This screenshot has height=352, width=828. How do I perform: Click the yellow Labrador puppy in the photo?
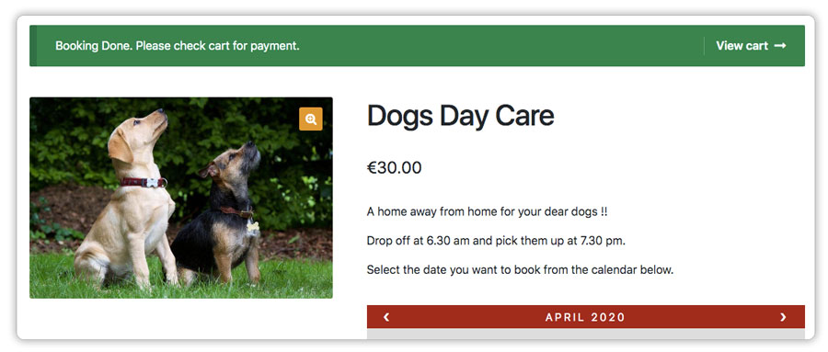tap(127, 200)
